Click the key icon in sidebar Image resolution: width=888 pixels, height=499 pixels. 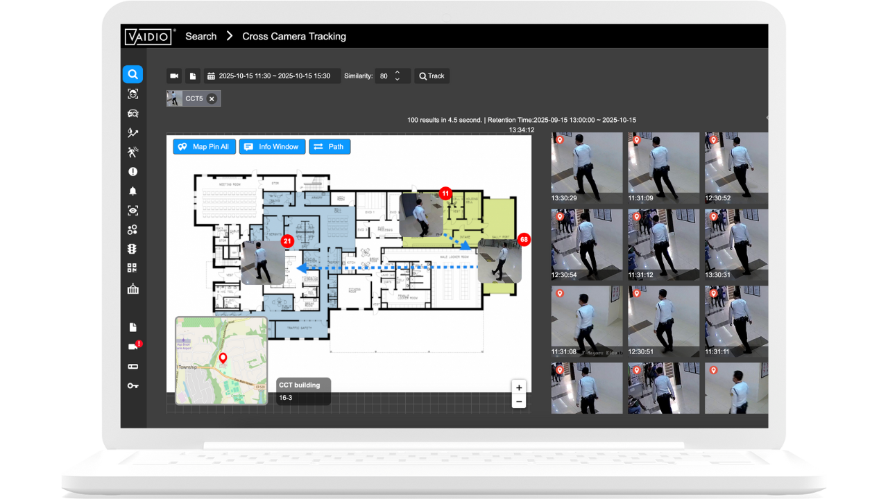click(x=133, y=385)
